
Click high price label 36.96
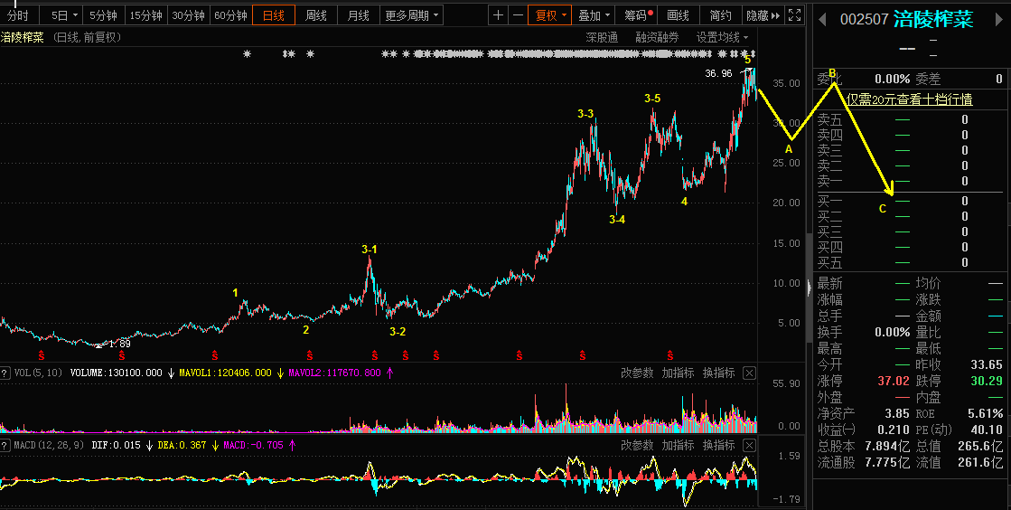[x=718, y=73]
